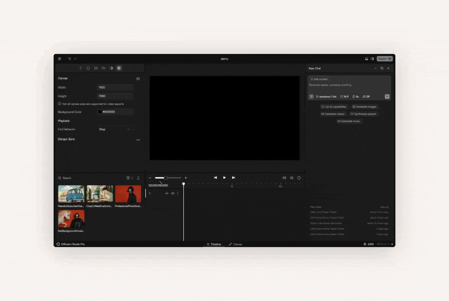Expand the Danger Zone section
This screenshot has width=449, height=301.
138,139
